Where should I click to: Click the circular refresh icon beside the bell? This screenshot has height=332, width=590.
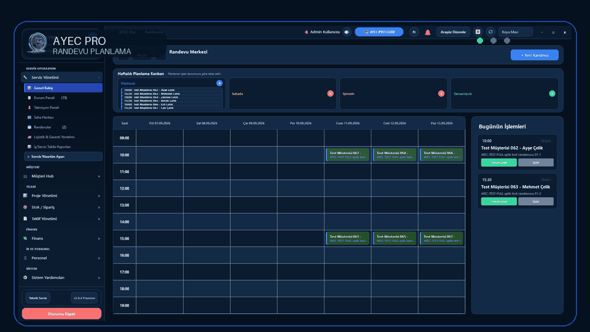[414, 32]
